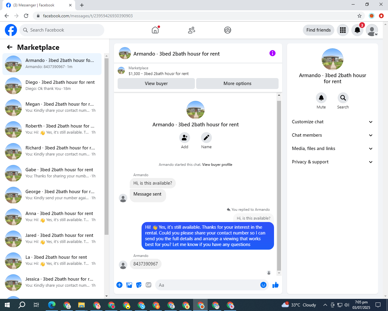Click the Name pencil edit icon
Screen dimensions: 388x311
pos(206,138)
